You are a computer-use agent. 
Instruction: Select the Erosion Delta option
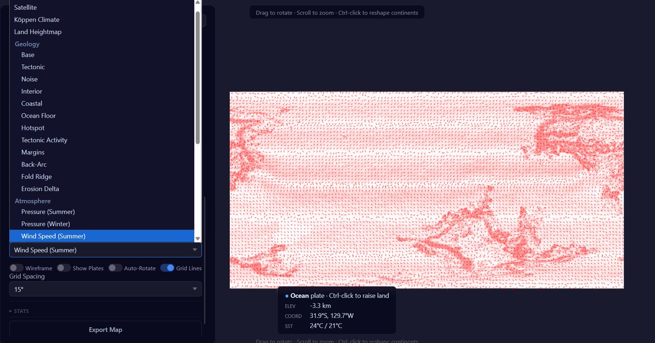click(x=102, y=189)
